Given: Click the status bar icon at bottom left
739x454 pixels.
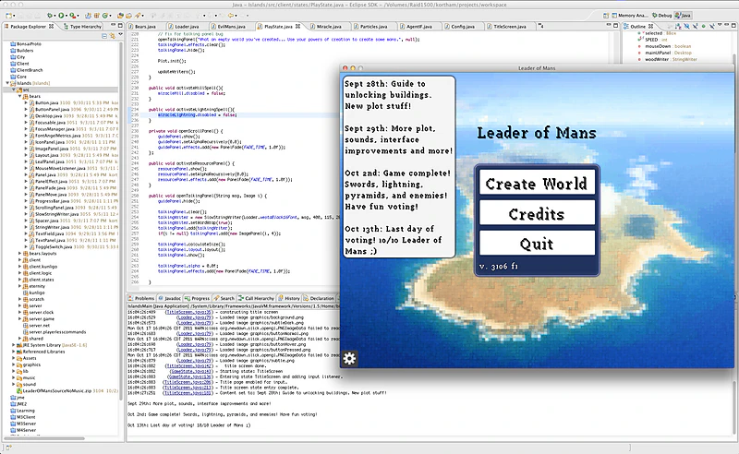Looking at the screenshot, I should pyautogui.click(x=8, y=447).
